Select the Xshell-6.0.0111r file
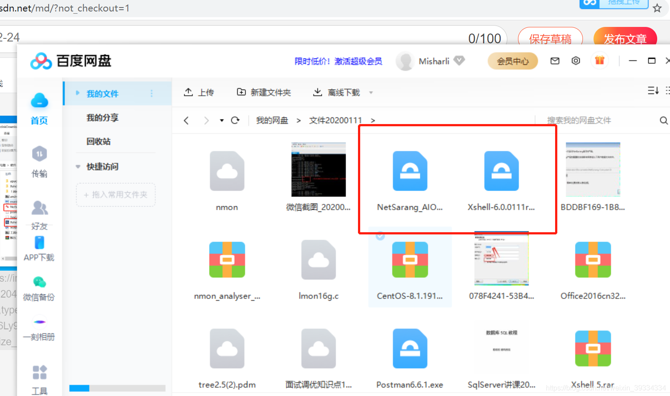 pos(502,171)
